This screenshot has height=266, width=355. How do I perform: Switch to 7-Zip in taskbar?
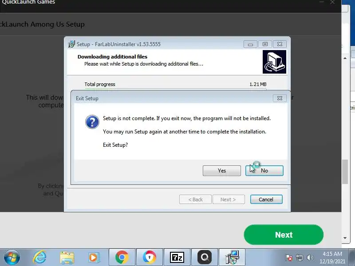(x=177, y=257)
